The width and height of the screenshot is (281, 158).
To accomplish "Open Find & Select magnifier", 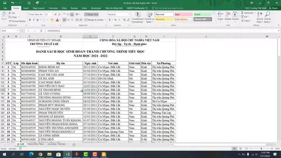I will click(x=267, y=17).
